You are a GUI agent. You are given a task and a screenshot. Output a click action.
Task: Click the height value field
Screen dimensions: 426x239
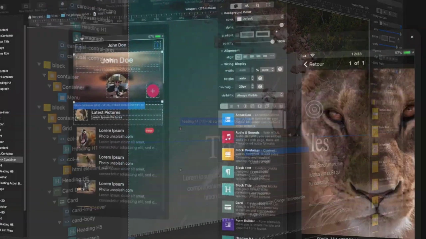pos(243,78)
